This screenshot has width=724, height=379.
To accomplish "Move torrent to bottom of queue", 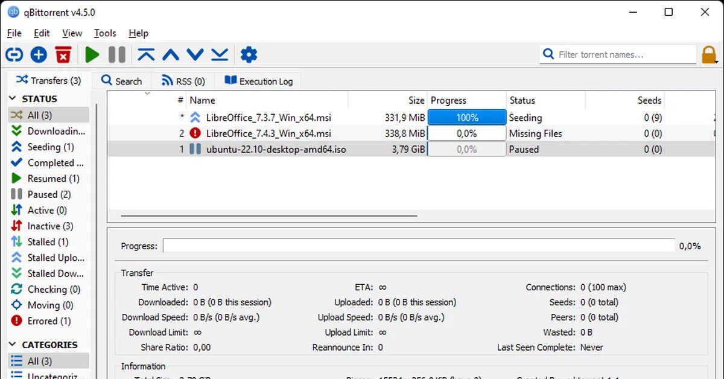I will pyautogui.click(x=220, y=55).
